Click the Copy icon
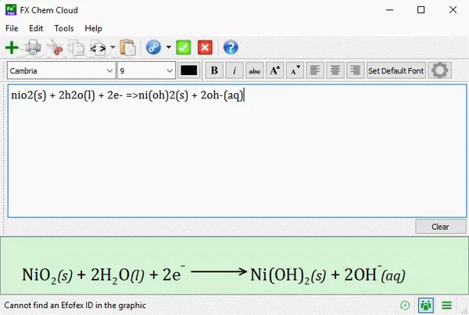The height and width of the screenshot is (315, 469). [77, 48]
